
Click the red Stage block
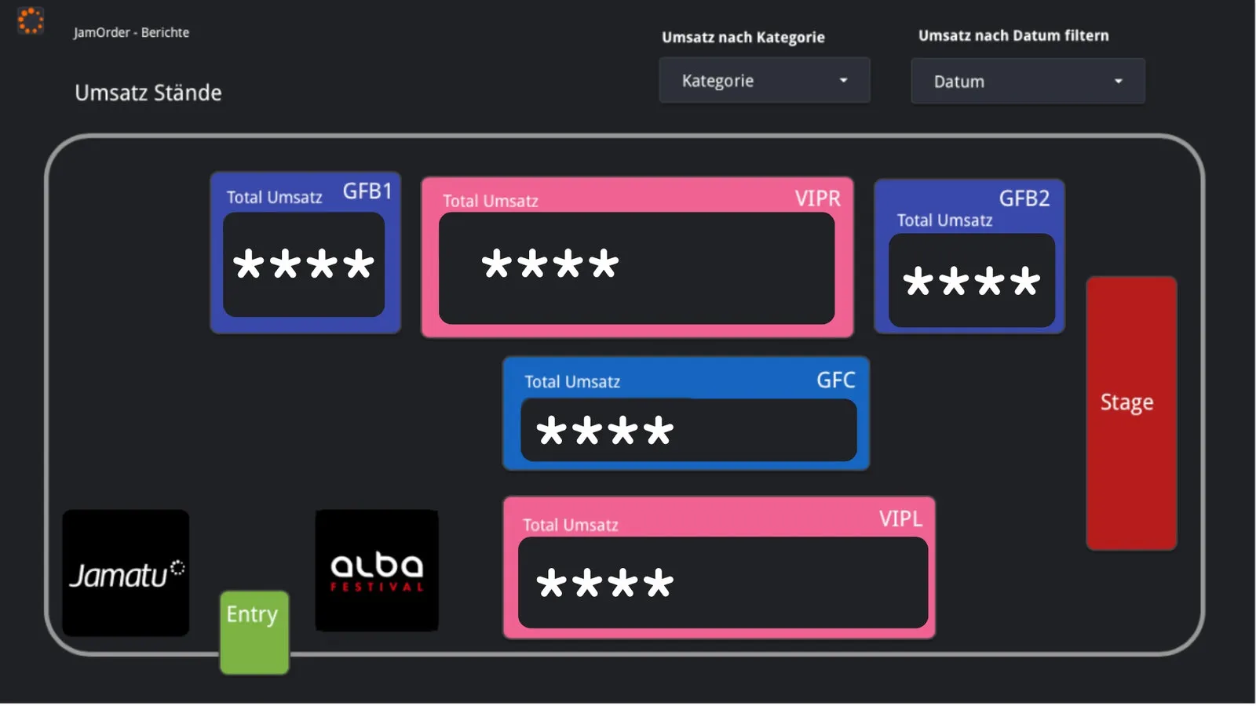click(x=1131, y=413)
